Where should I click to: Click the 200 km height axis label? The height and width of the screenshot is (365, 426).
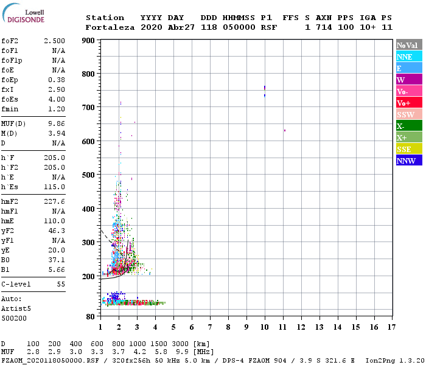tap(88, 276)
